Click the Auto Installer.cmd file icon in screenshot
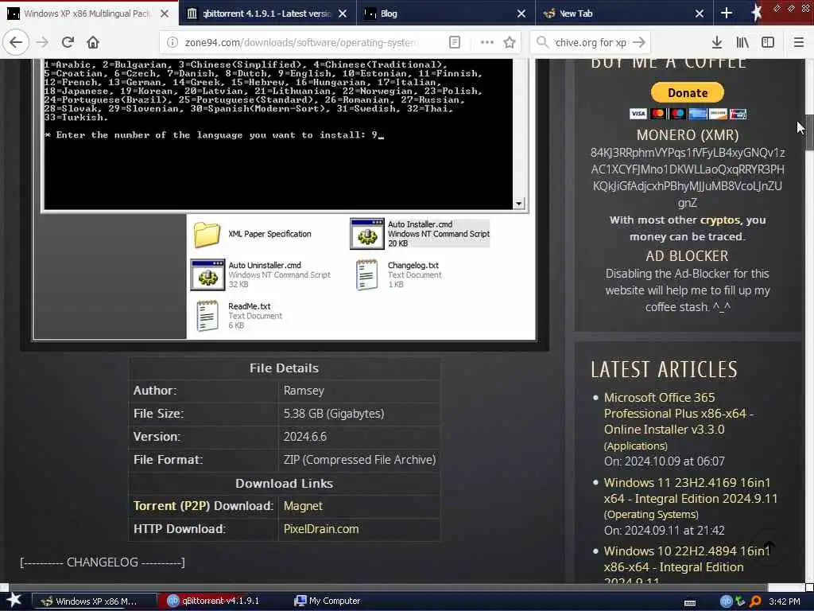814x611 pixels. coord(367,234)
